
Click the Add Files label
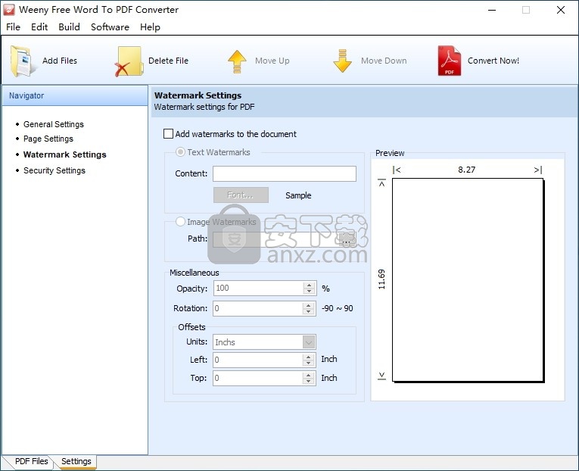click(60, 61)
